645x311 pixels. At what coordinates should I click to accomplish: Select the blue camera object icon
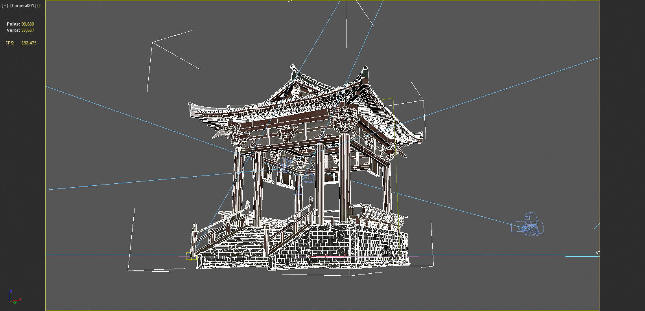[528, 225]
